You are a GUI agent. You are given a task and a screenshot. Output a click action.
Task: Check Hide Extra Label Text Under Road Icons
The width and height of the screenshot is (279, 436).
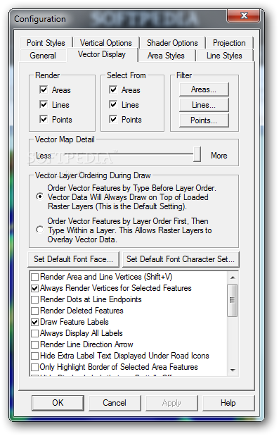[34, 356]
